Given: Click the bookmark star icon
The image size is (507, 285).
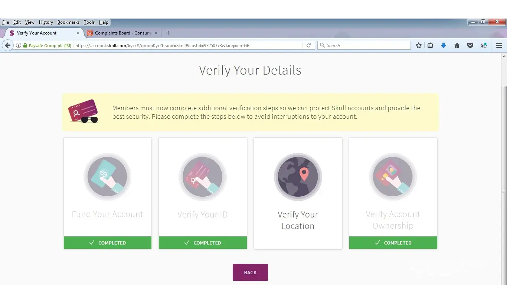Looking at the screenshot, I should click(419, 45).
